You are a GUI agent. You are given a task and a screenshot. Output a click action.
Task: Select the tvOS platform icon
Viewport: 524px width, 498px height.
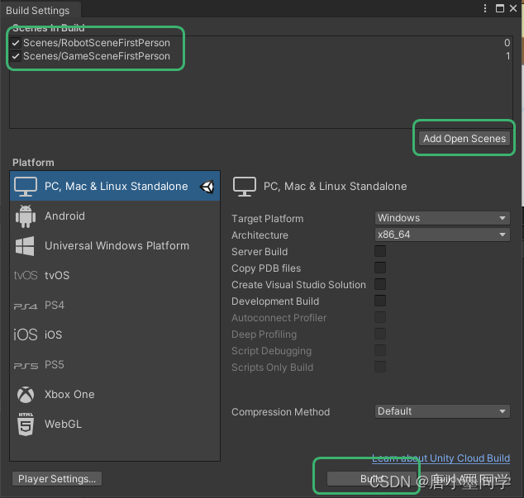coord(26,276)
